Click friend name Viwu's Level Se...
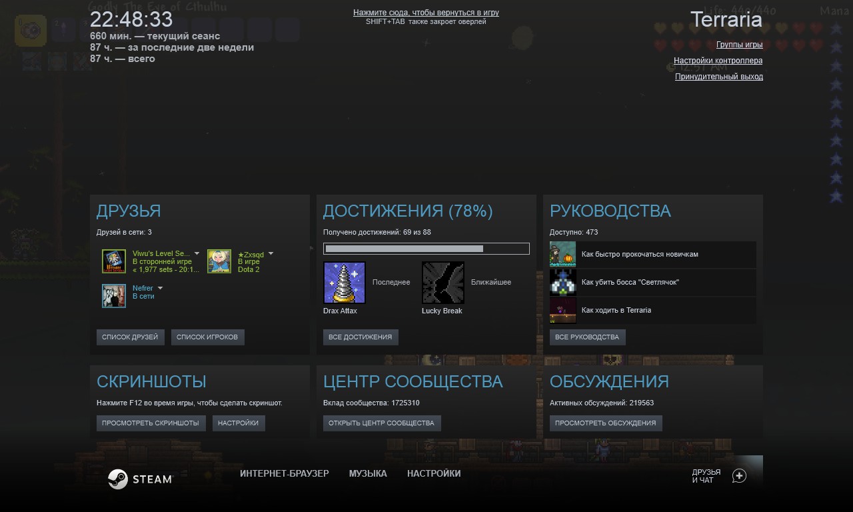The height and width of the screenshot is (512, 853). pyautogui.click(x=161, y=253)
